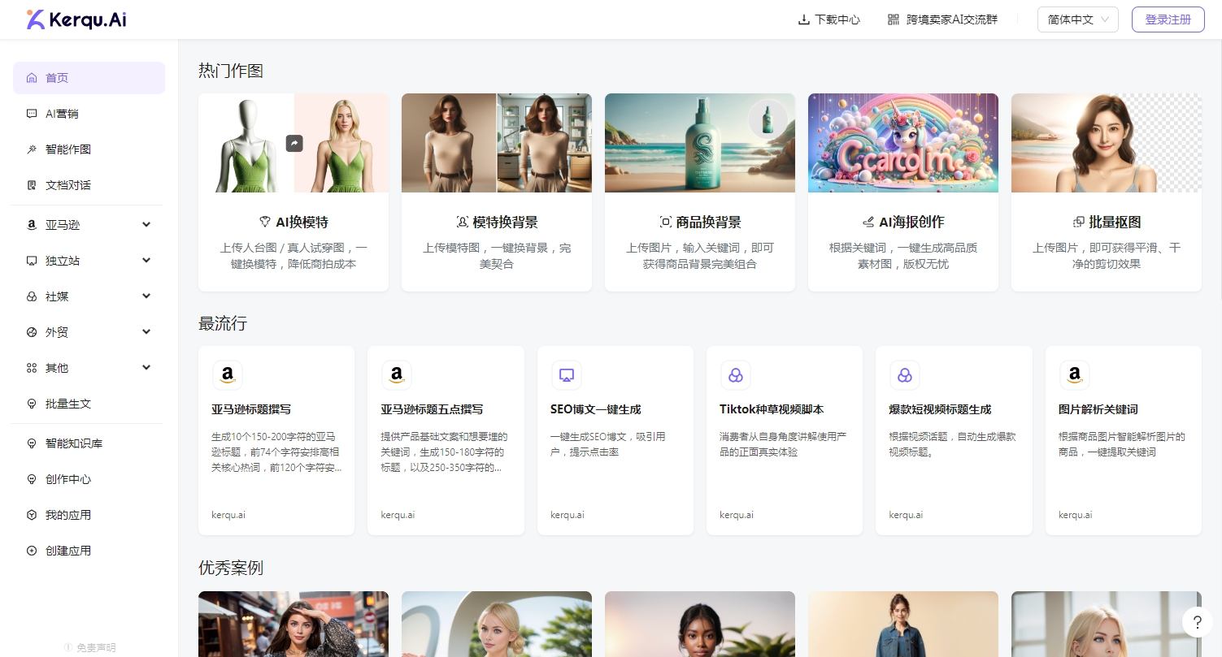
Task: Click the rainbow unicorn poster thumbnail
Action: tap(903, 143)
